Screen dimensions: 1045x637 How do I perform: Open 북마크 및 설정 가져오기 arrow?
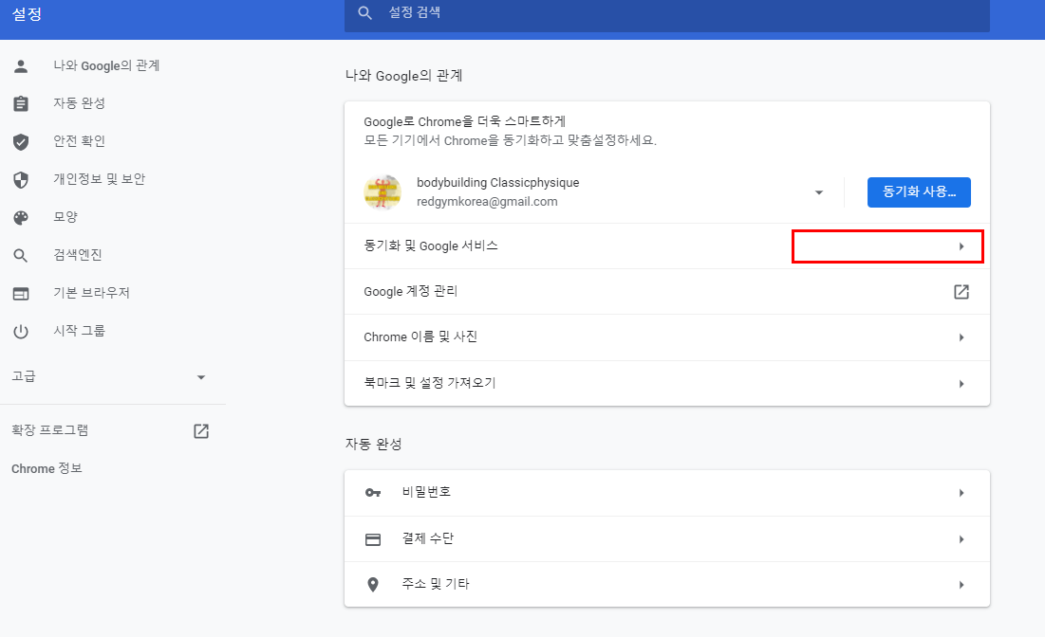coord(961,383)
